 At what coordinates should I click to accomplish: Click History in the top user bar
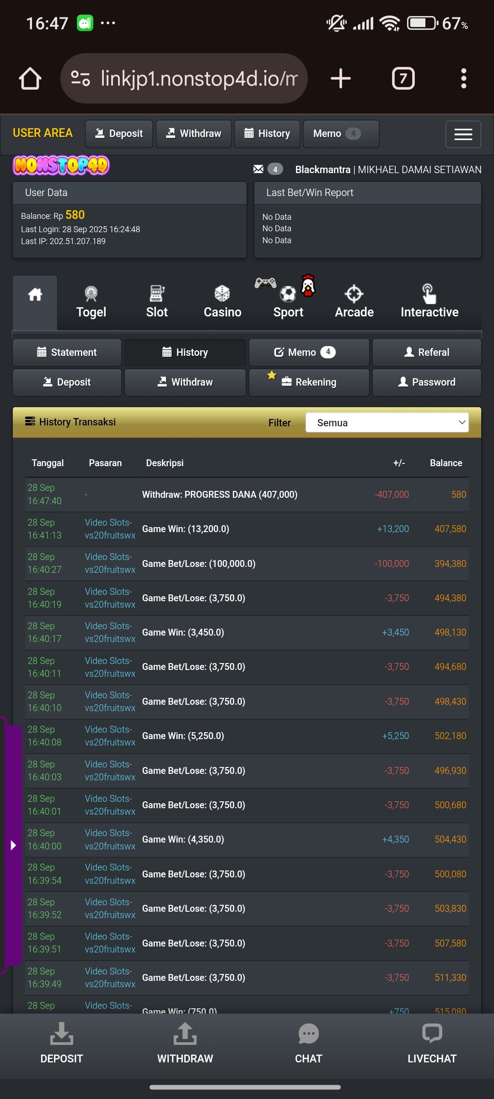(267, 134)
